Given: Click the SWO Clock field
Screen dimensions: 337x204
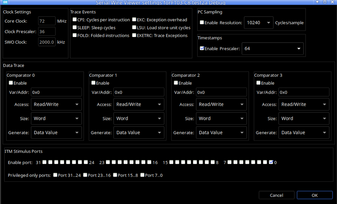Looking at the screenshot, I should coord(47,42).
